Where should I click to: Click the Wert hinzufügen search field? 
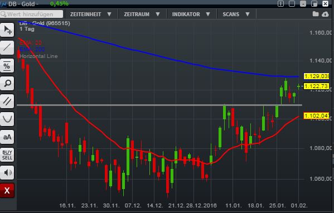(x=32, y=14)
